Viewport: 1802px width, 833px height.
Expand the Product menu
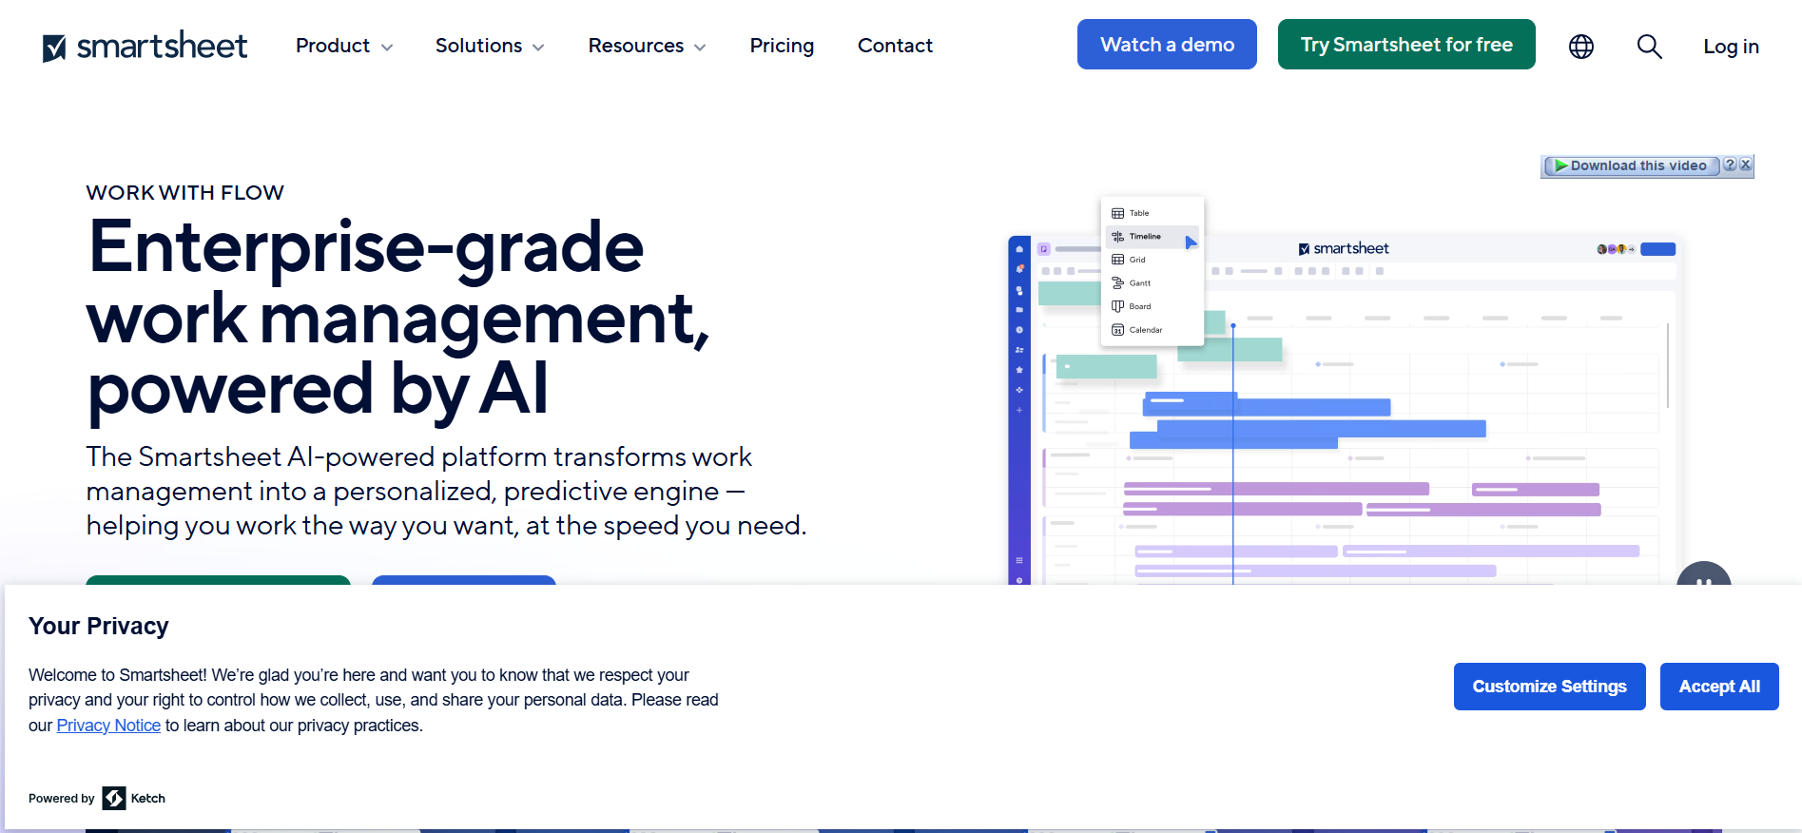pos(344,46)
